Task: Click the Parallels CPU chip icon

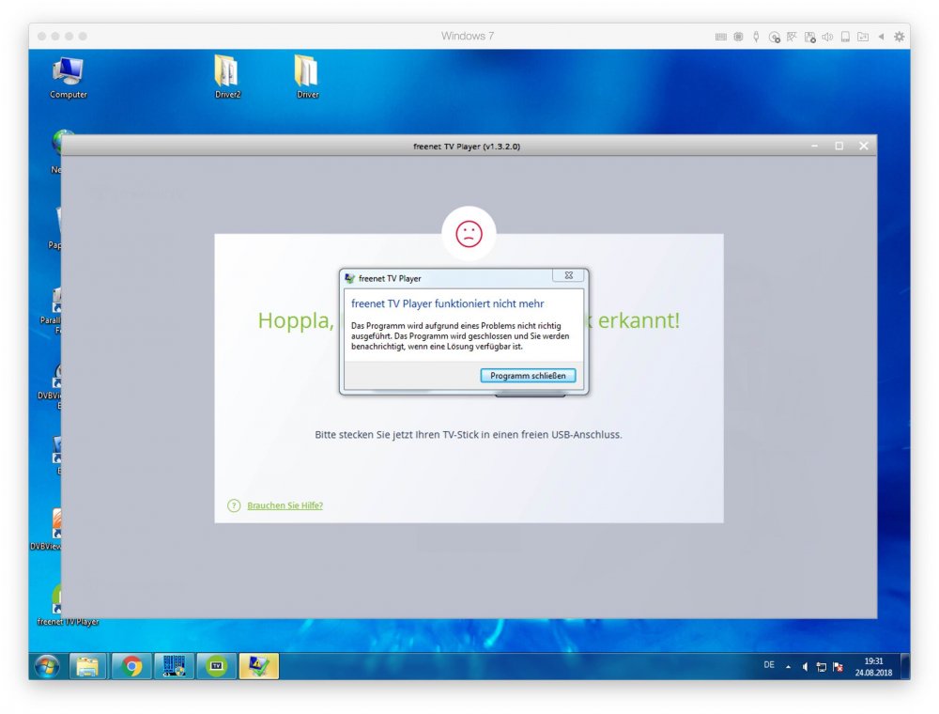Action: point(738,37)
